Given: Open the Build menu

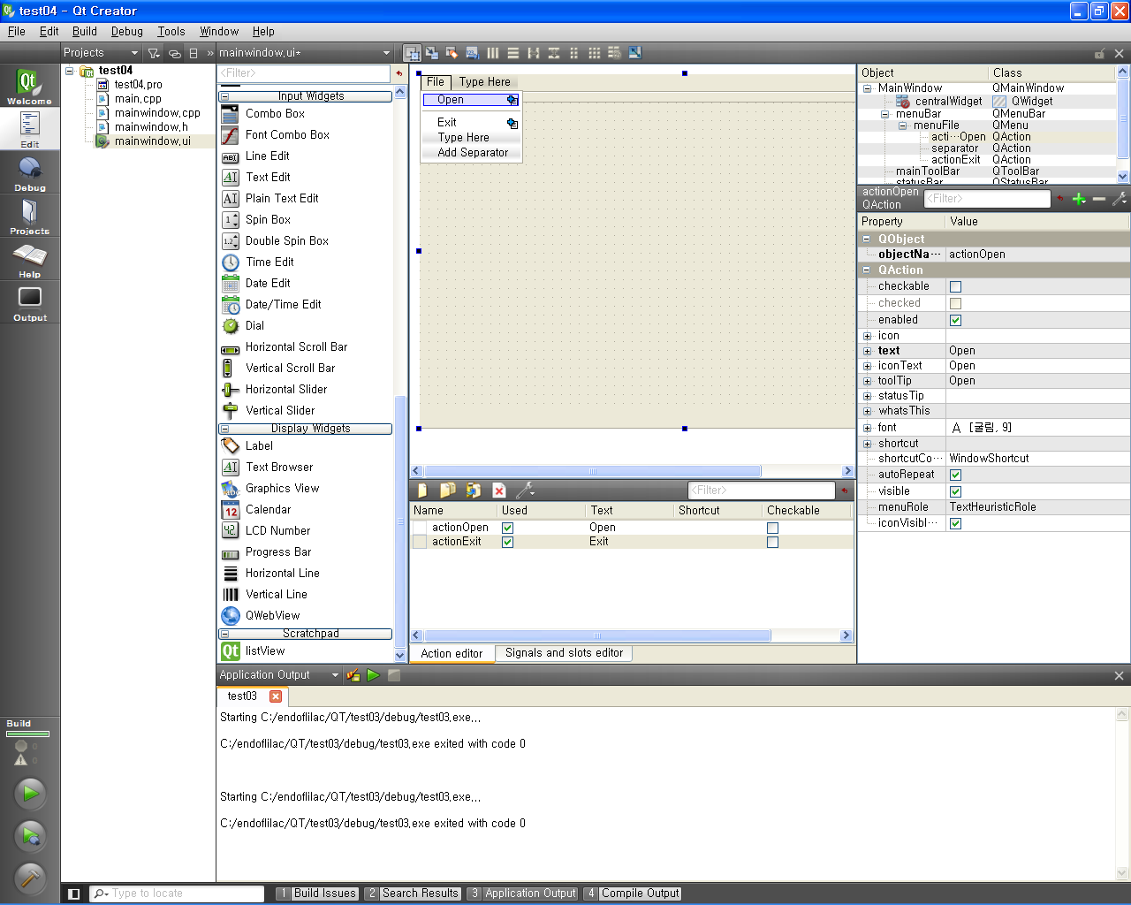Looking at the screenshot, I should point(85,31).
